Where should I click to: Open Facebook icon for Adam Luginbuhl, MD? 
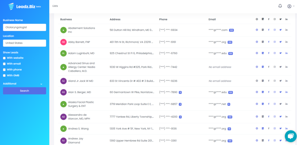click(269, 53)
